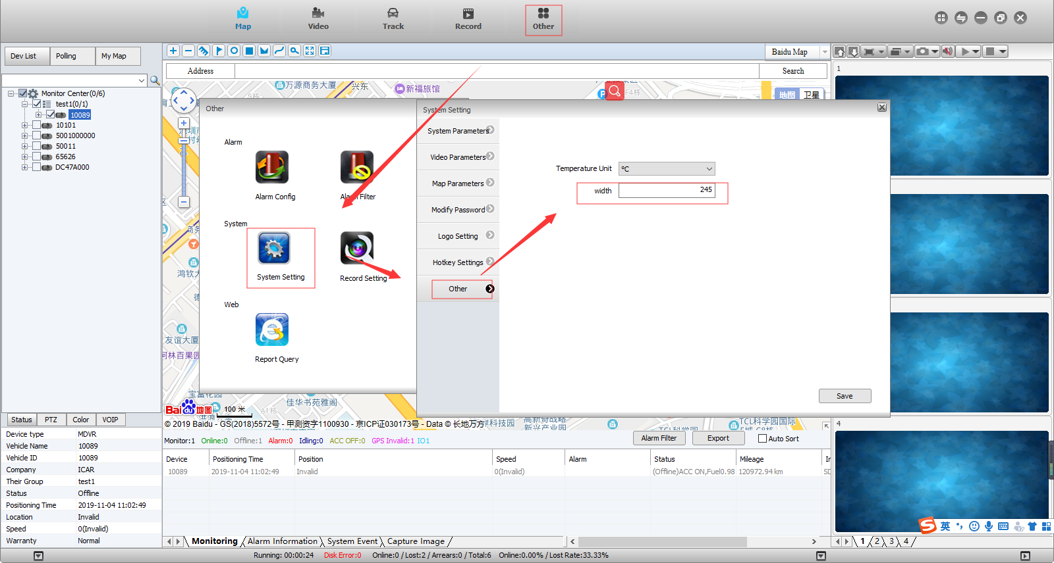Select the circle drawing tool on map toolbar
This screenshot has width=1054, height=563.
tap(234, 51)
